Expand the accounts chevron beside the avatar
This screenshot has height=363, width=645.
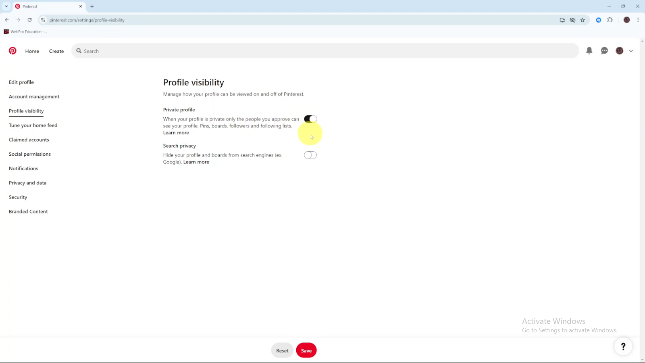click(631, 51)
